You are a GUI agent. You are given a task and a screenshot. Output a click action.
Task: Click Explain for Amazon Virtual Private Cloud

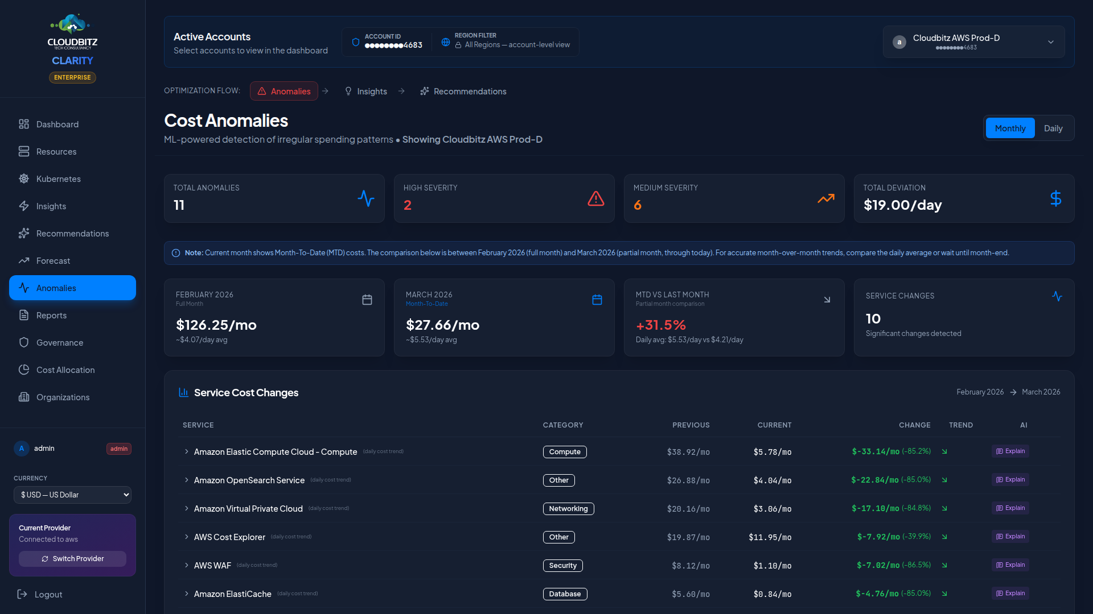click(1010, 508)
